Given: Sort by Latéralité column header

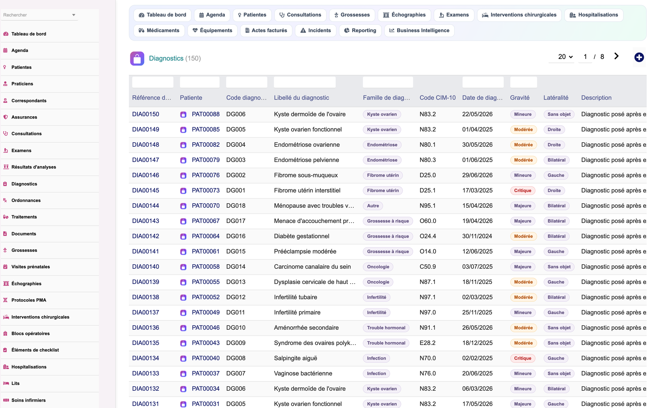Looking at the screenshot, I should pos(556,98).
